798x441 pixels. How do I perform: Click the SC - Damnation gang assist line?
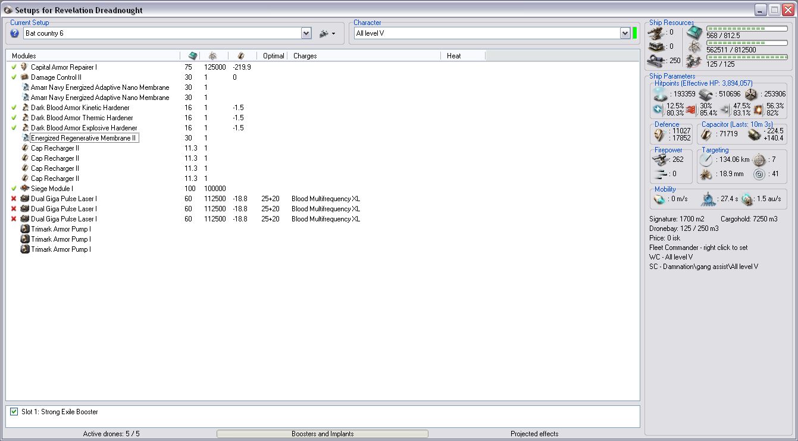pyautogui.click(x=703, y=267)
